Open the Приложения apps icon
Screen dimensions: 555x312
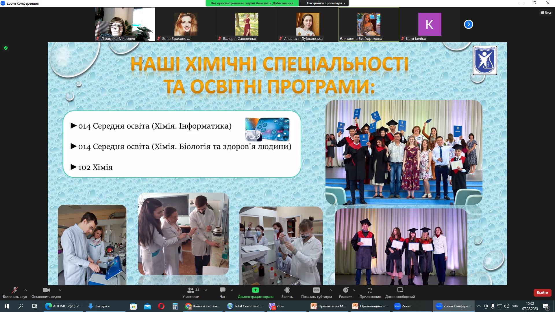pyautogui.click(x=370, y=290)
